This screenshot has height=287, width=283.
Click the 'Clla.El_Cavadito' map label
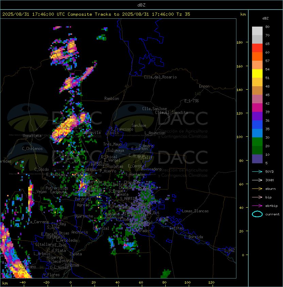171,112
